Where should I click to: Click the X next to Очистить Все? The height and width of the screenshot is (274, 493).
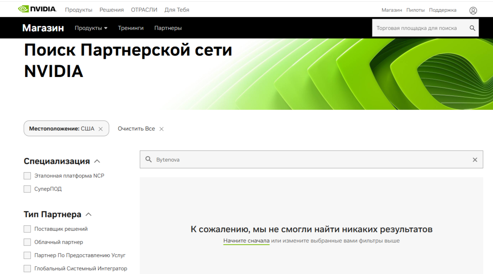(161, 129)
